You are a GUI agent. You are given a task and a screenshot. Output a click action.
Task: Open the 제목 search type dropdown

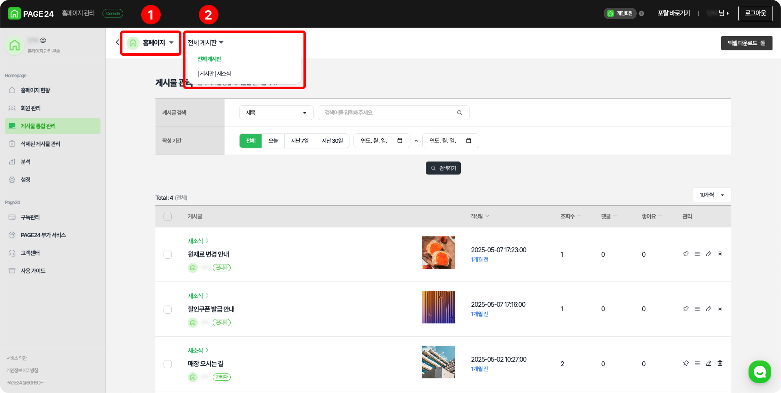[276, 113]
